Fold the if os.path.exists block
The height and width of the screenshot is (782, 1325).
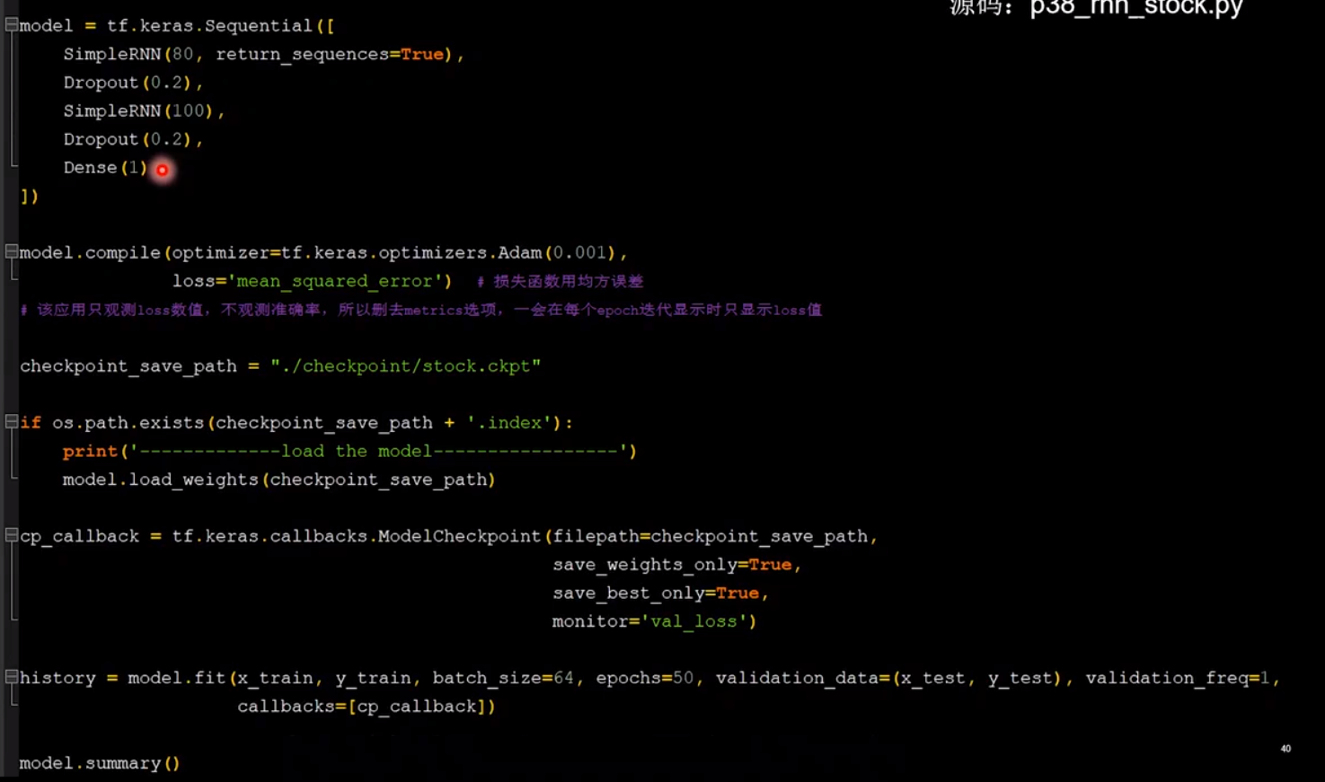click(x=12, y=422)
